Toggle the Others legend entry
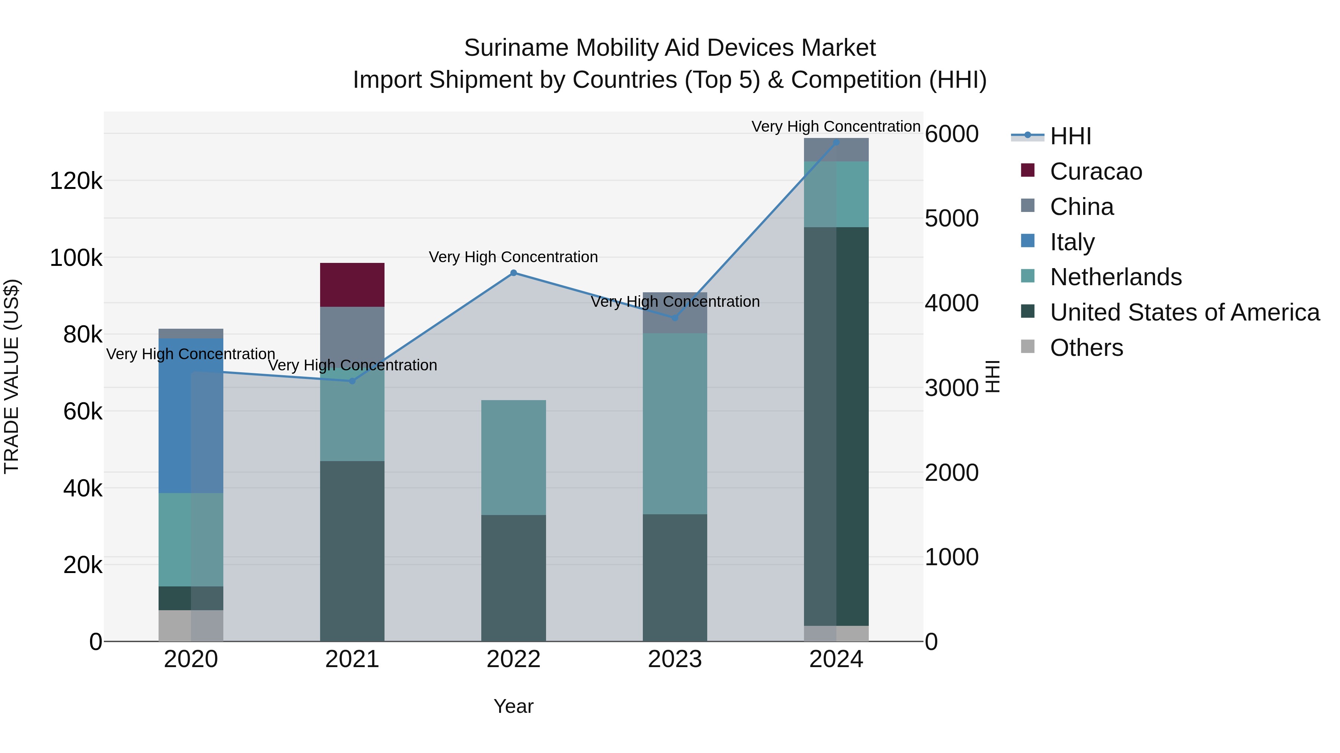 click(x=1072, y=348)
